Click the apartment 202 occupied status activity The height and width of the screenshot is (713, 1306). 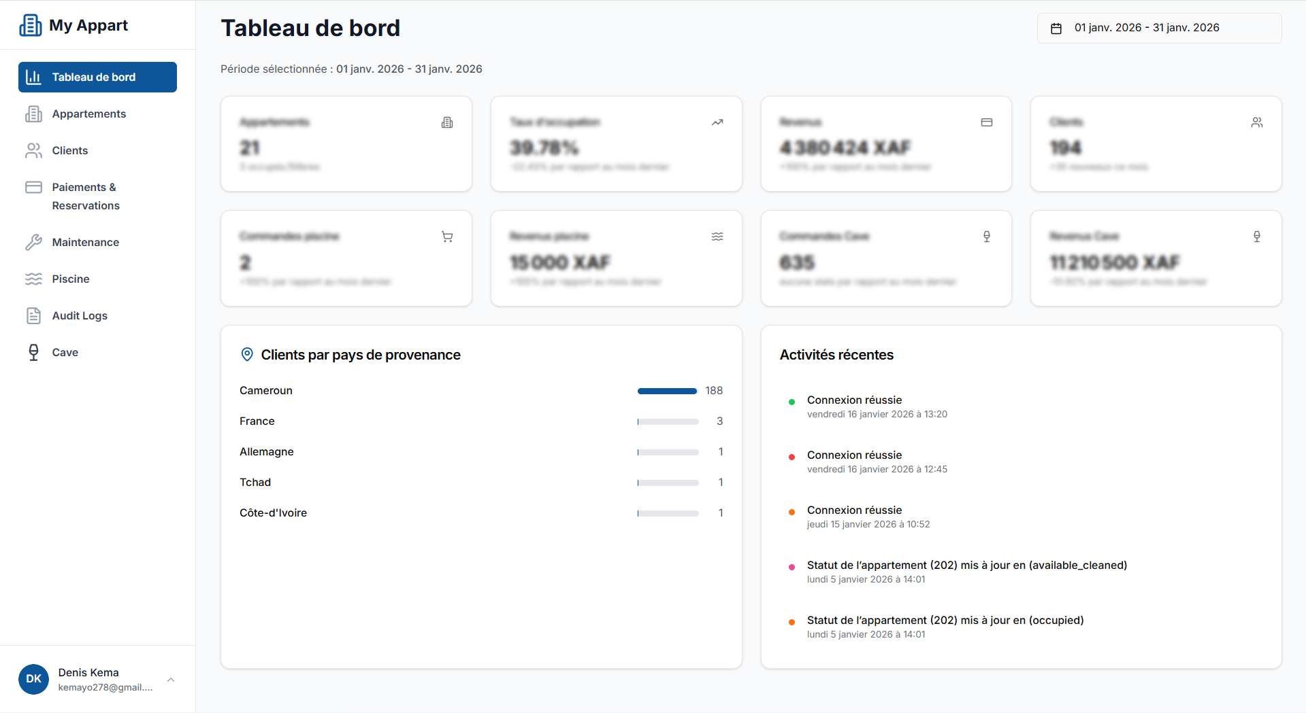(945, 621)
